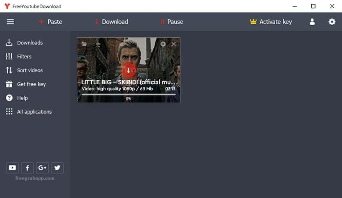Click the video download progress bar
Screen dimensions: 342x198
(128, 94)
